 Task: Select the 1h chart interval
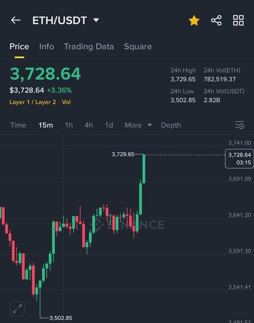point(69,125)
